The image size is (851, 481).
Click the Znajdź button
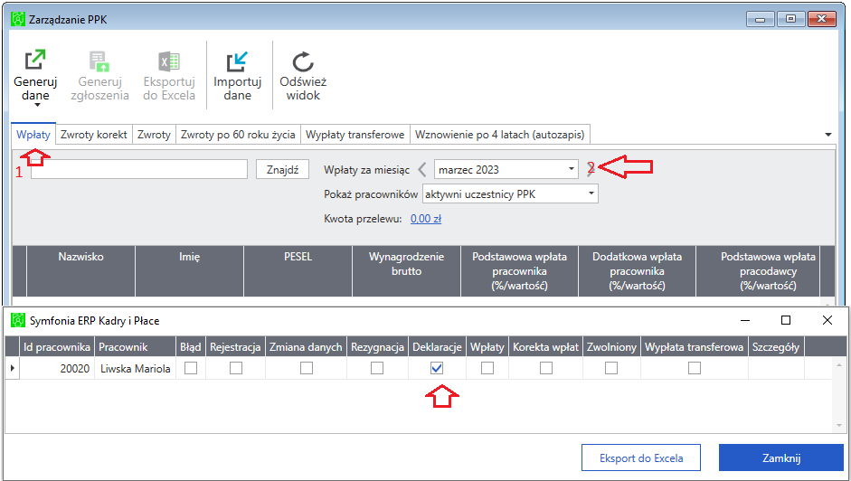coord(283,169)
